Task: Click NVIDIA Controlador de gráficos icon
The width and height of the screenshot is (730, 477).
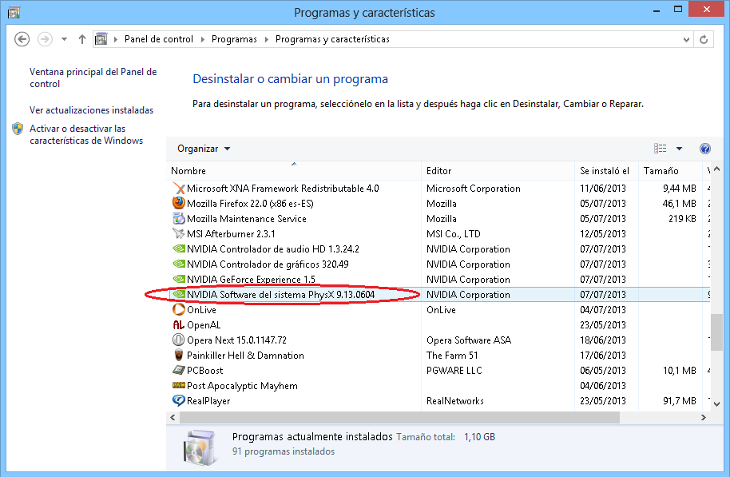Action: pos(179,264)
